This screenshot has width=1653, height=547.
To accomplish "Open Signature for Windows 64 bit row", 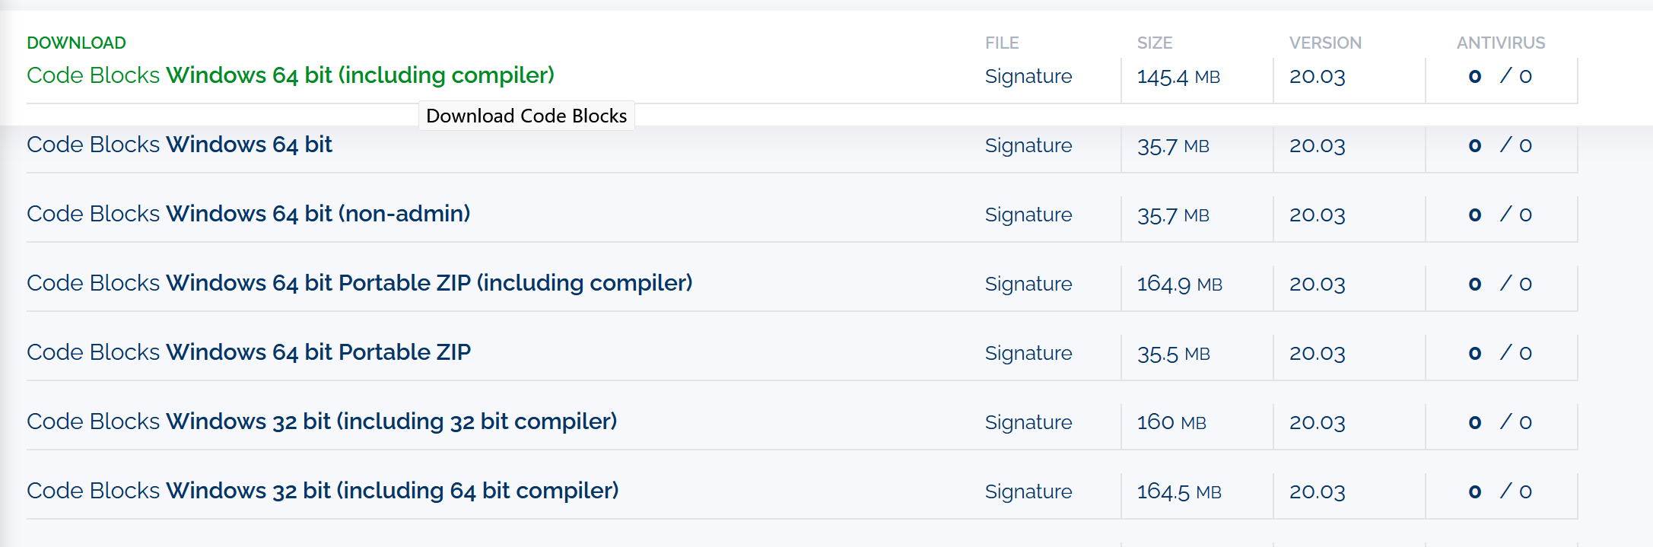I will 1028,145.
